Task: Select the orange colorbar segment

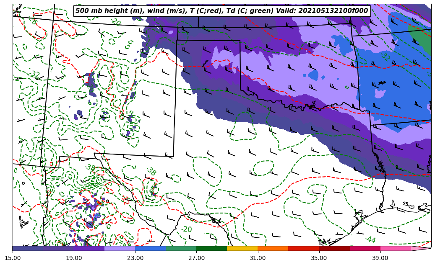Action: [273, 248]
